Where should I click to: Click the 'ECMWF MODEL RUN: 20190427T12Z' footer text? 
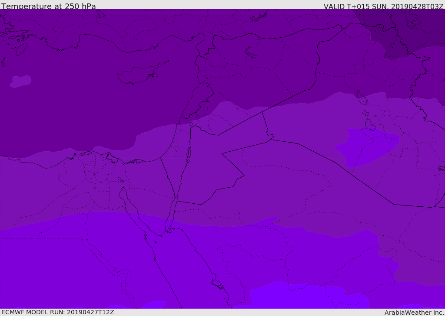click(x=58, y=312)
